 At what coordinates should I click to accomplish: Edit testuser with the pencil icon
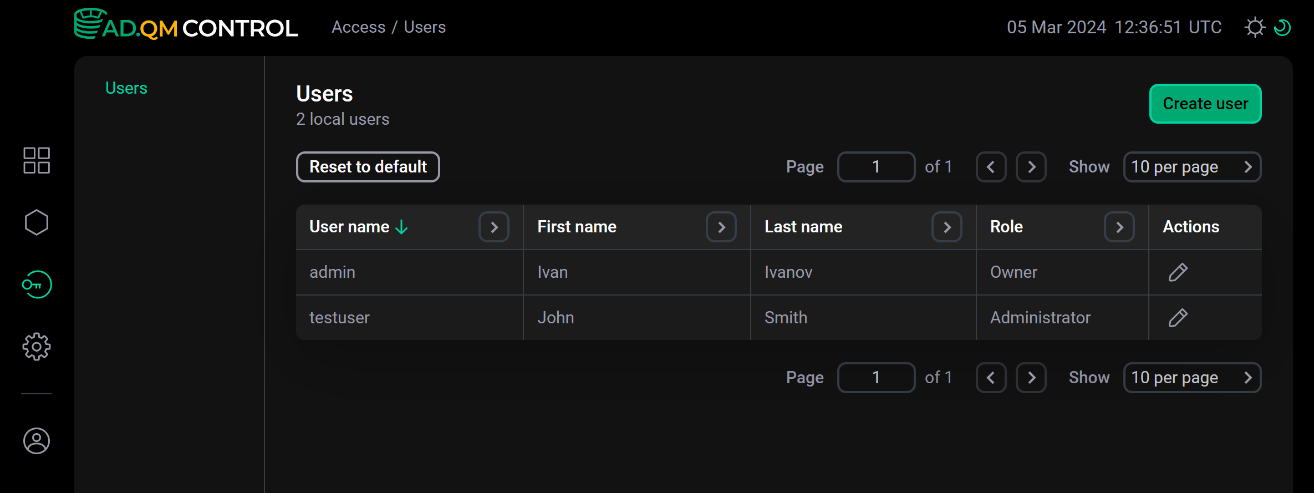1178,318
